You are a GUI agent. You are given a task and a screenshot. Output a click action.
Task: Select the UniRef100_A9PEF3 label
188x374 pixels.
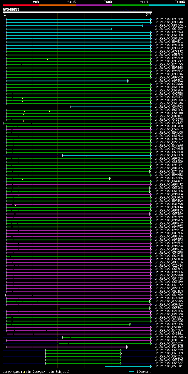pyautogui.click(x=169, y=240)
